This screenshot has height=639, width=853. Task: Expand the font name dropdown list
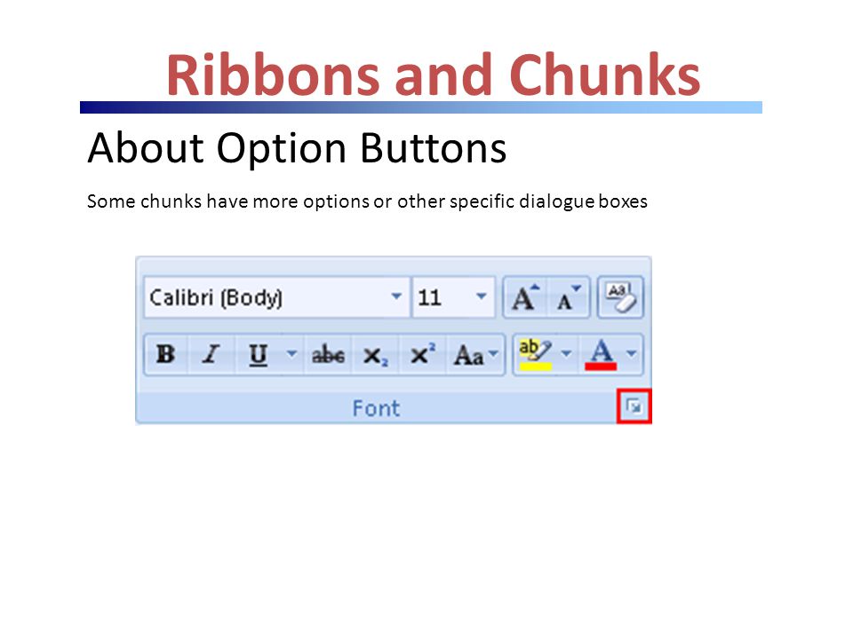coord(396,296)
